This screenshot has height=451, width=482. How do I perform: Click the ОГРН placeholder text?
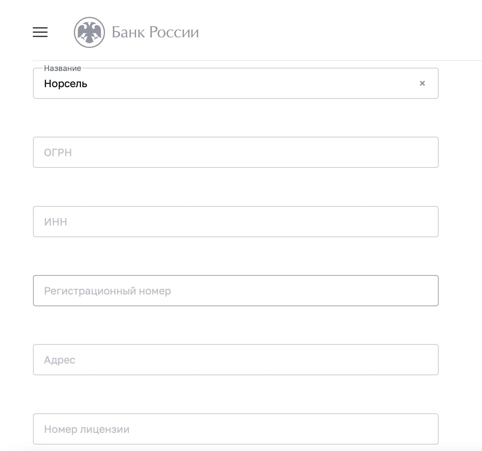click(58, 152)
